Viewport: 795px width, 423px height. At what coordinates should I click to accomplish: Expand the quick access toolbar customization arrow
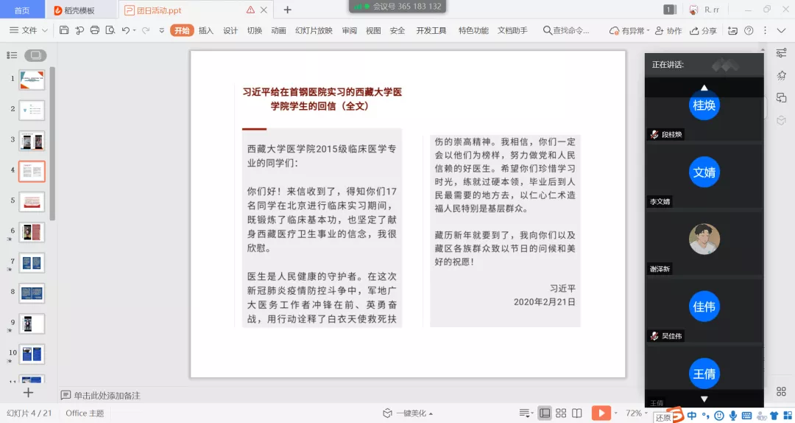click(162, 30)
